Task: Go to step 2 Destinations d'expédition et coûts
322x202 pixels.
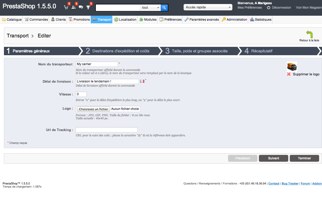Action: (121, 51)
